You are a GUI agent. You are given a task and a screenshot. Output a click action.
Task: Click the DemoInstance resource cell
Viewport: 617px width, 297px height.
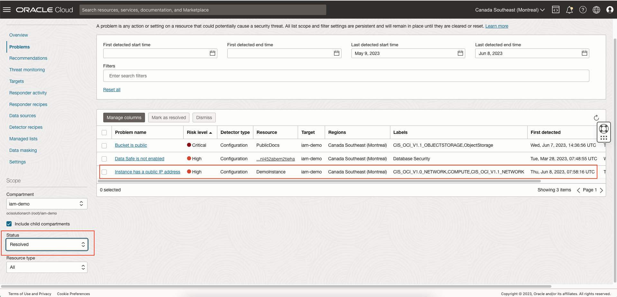(271, 172)
